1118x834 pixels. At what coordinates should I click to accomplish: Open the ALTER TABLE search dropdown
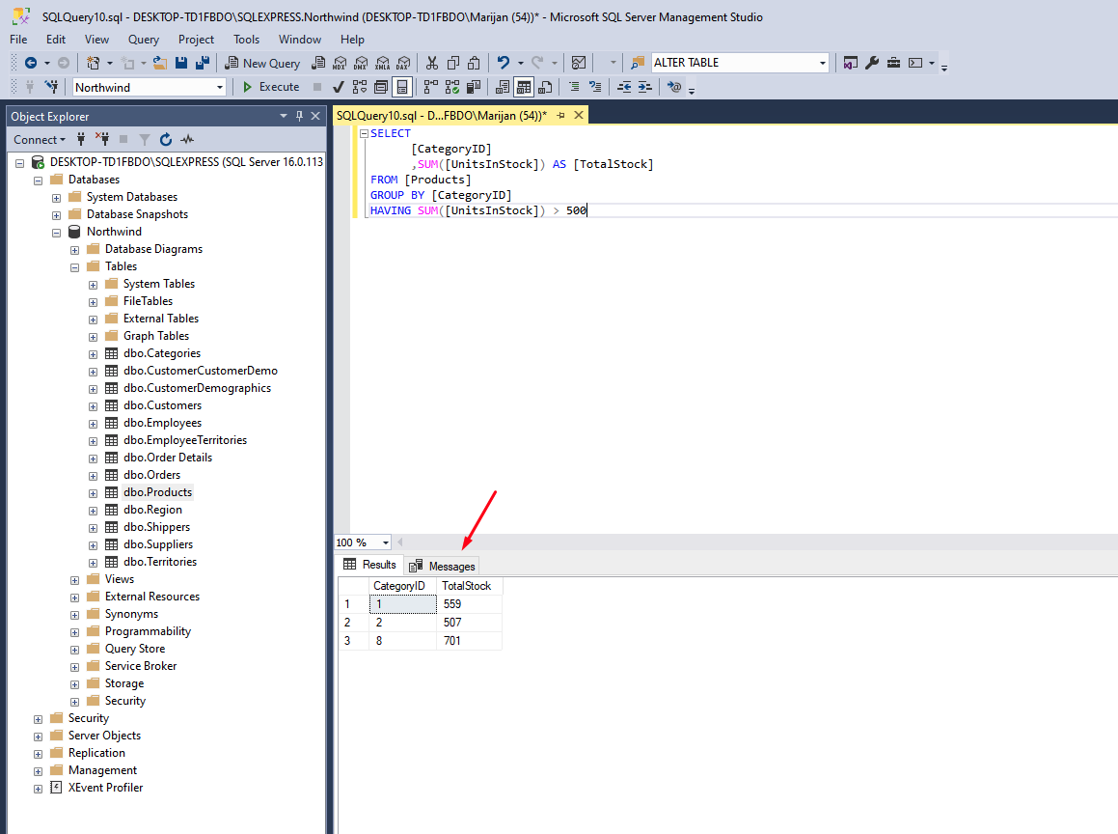coord(823,63)
